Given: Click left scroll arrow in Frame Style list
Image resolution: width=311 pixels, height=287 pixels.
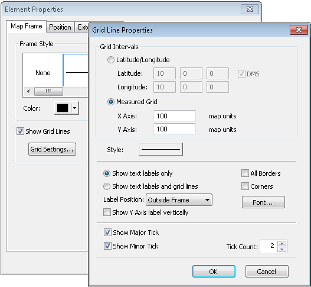Looking at the screenshot, I should [x=28, y=92].
